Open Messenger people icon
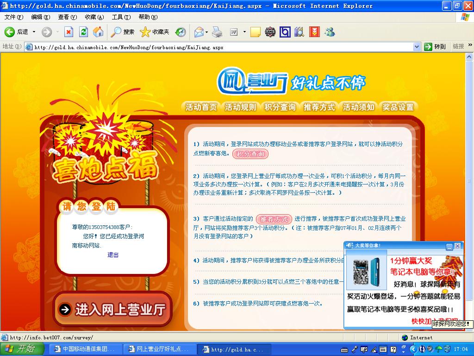Image resolution: width=474 pixels, height=356 pixels. pos(330,32)
